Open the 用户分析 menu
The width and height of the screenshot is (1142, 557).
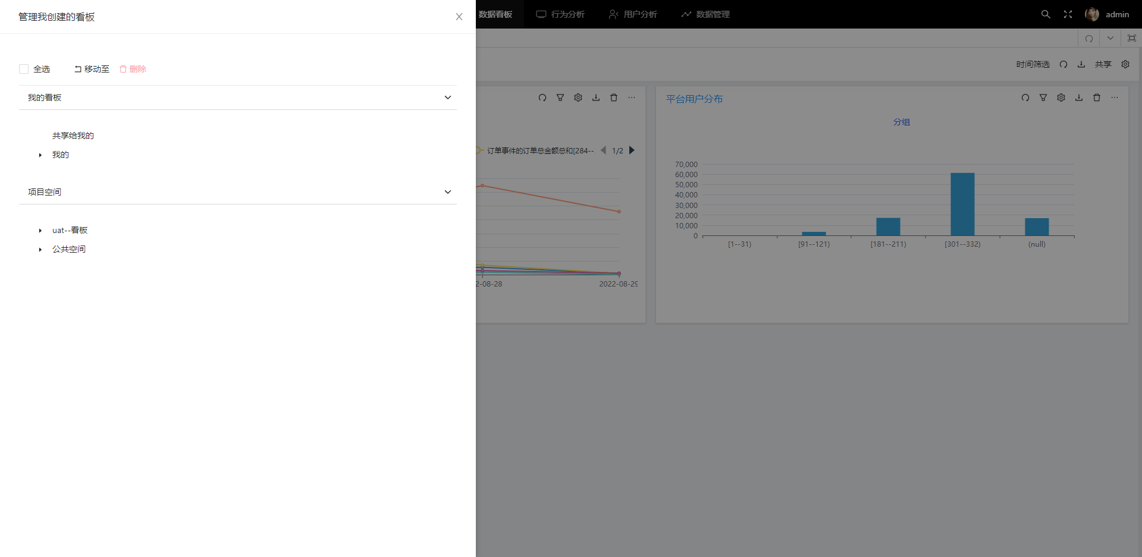coord(633,14)
